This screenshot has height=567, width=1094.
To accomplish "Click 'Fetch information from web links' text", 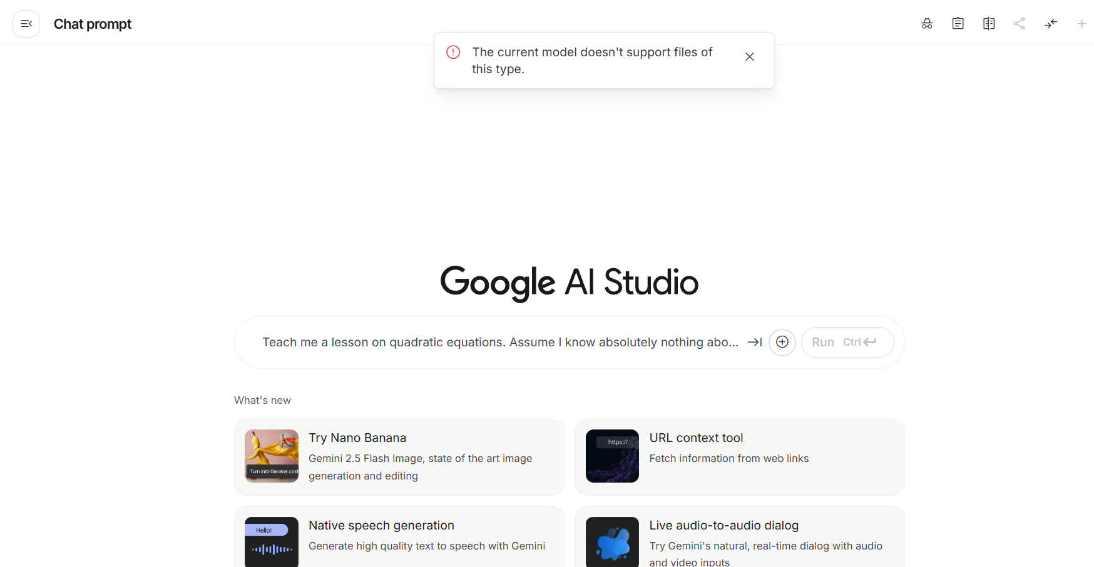I will (x=729, y=458).
